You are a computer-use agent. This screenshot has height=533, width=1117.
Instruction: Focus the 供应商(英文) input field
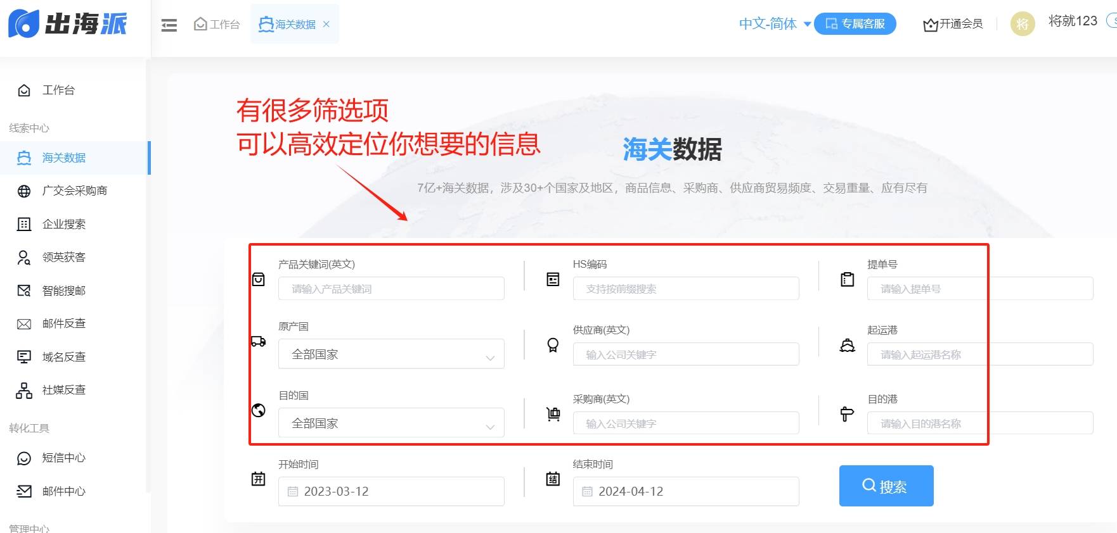click(x=686, y=354)
